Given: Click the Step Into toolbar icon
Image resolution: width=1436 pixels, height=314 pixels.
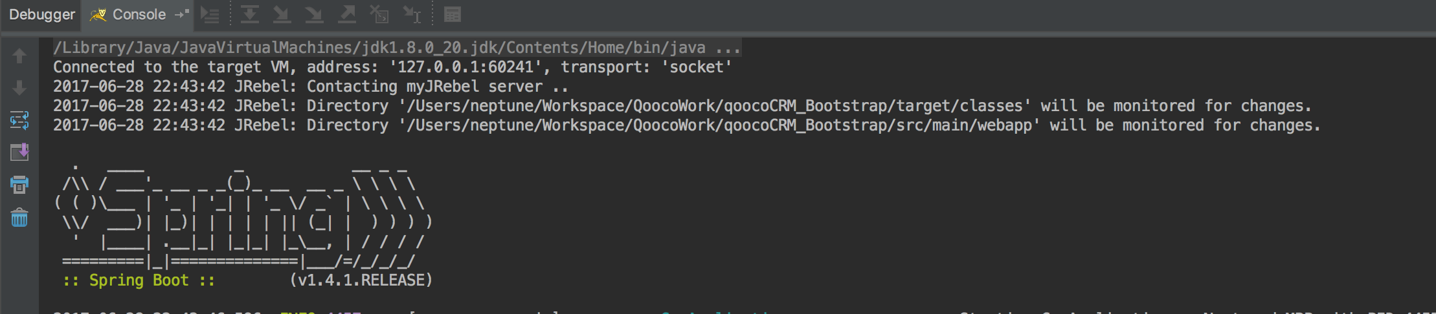Looking at the screenshot, I should click(282, 14).
